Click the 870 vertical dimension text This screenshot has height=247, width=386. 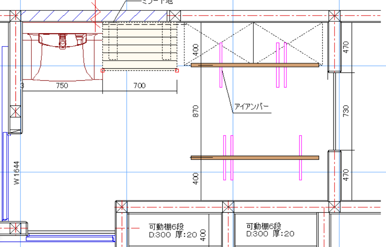pos(196,111)
